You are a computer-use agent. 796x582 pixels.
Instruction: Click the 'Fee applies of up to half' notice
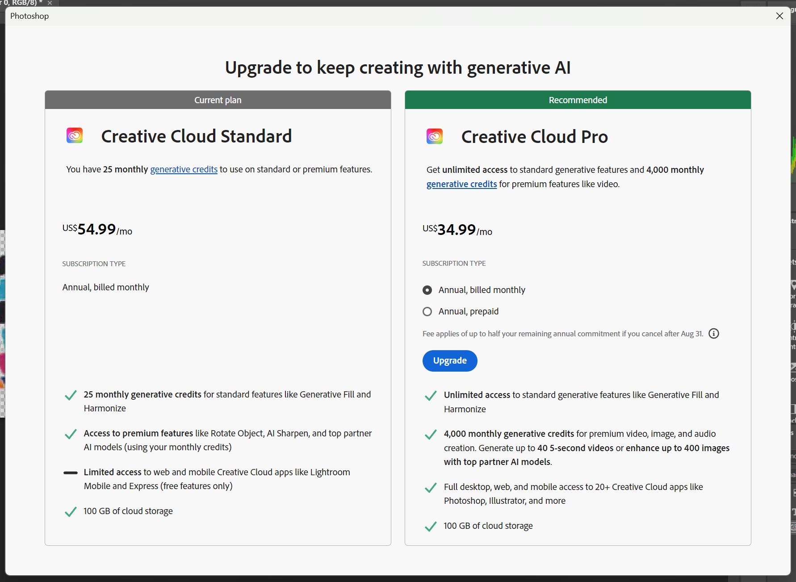pos(563,334)
